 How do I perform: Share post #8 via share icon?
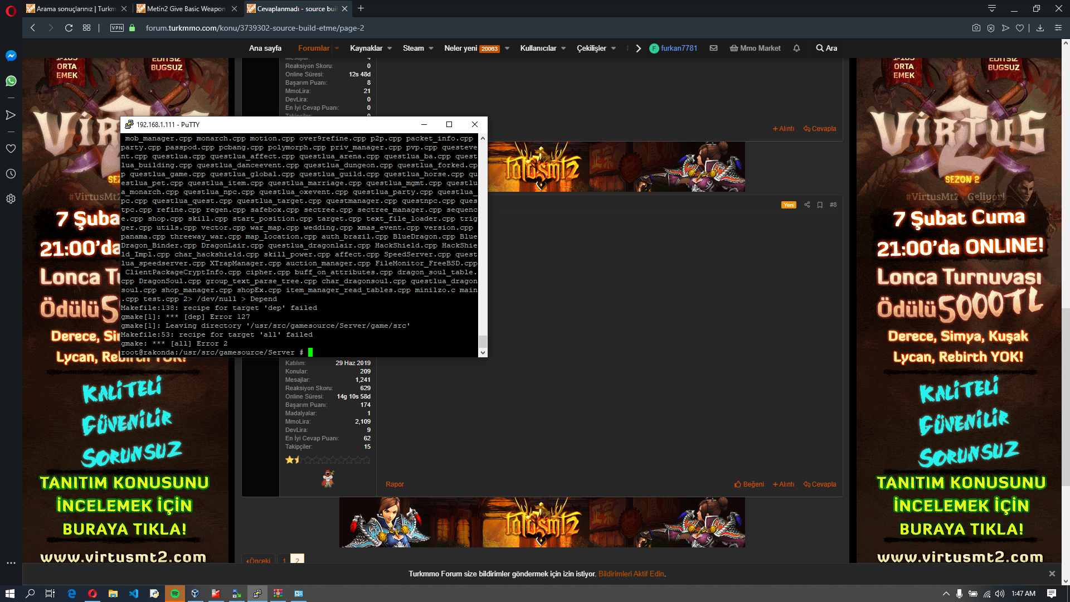pyautogui.click(x=807, y=205)
